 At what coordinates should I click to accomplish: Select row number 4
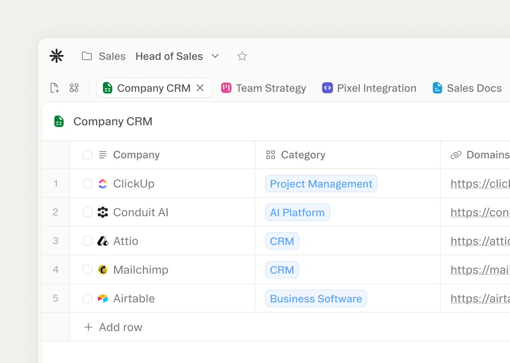pyautogui.click(x=56, y=270)
